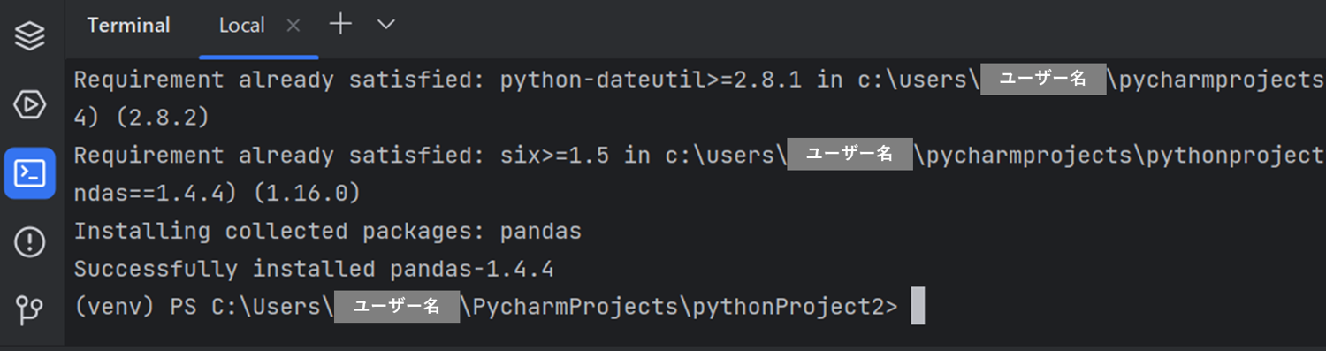
Task: Click the "Successfully installed pandas-1.4.4" line
Action: point(314,269)
